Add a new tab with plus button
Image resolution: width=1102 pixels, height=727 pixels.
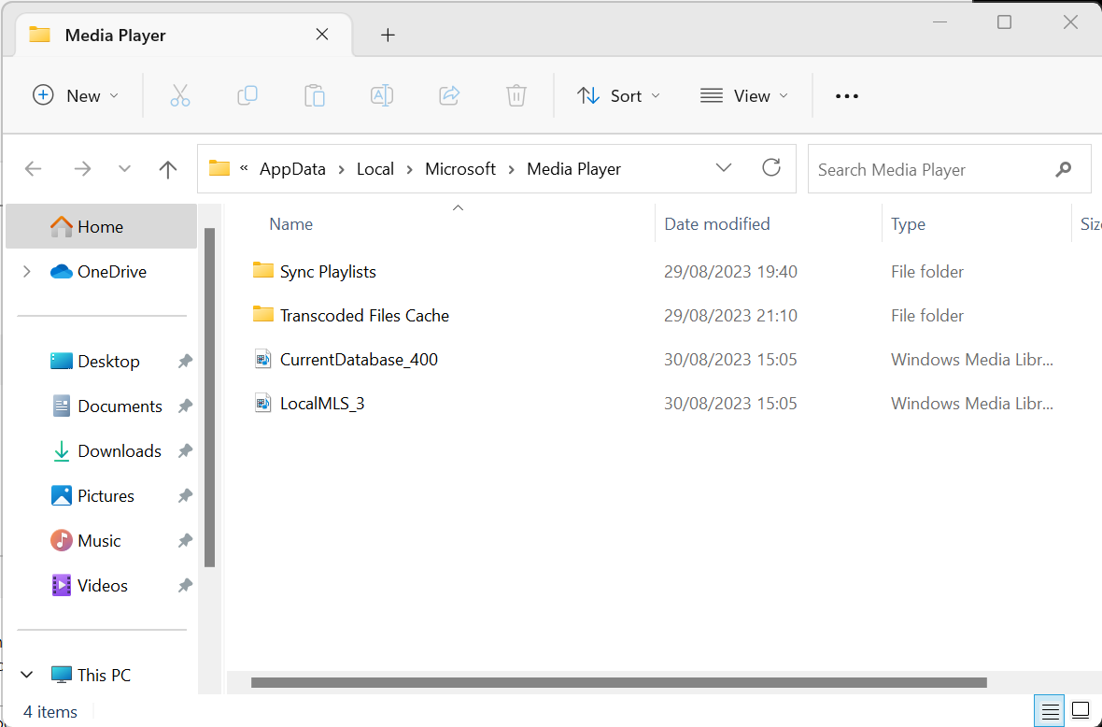pos(389,36)
